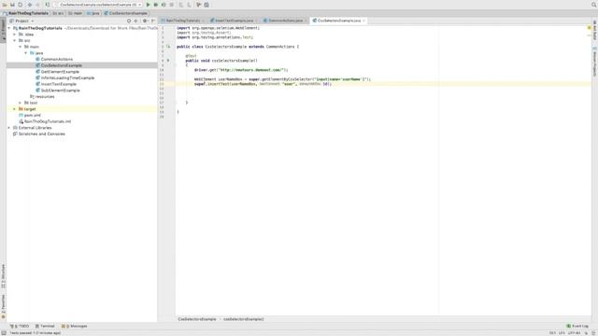Switch to the CommonActions.java tab
598x336 pixels.
[x=285, y=21]
